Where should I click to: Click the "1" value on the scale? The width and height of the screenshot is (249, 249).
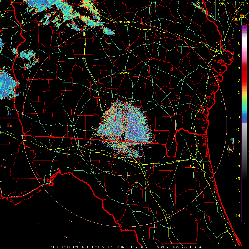click(x=239, y=105)
